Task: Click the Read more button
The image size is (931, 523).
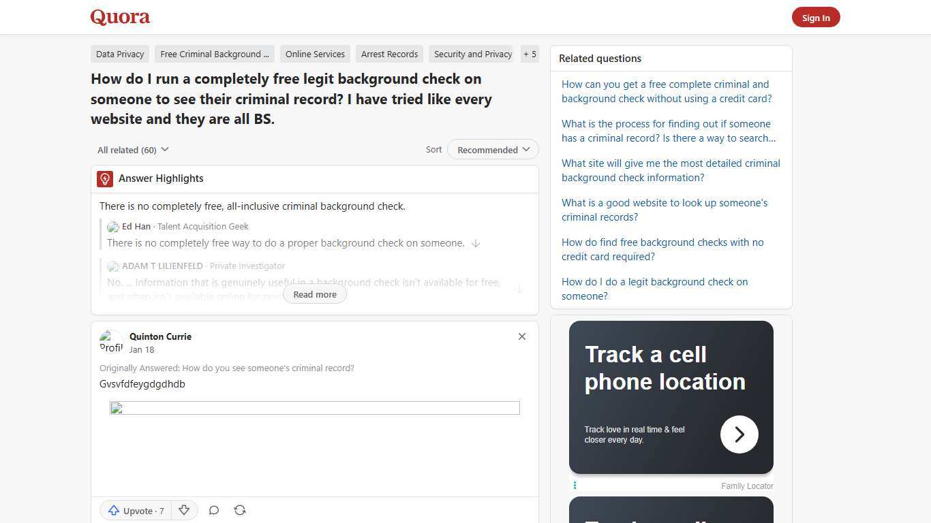Action: click(314, 294)
